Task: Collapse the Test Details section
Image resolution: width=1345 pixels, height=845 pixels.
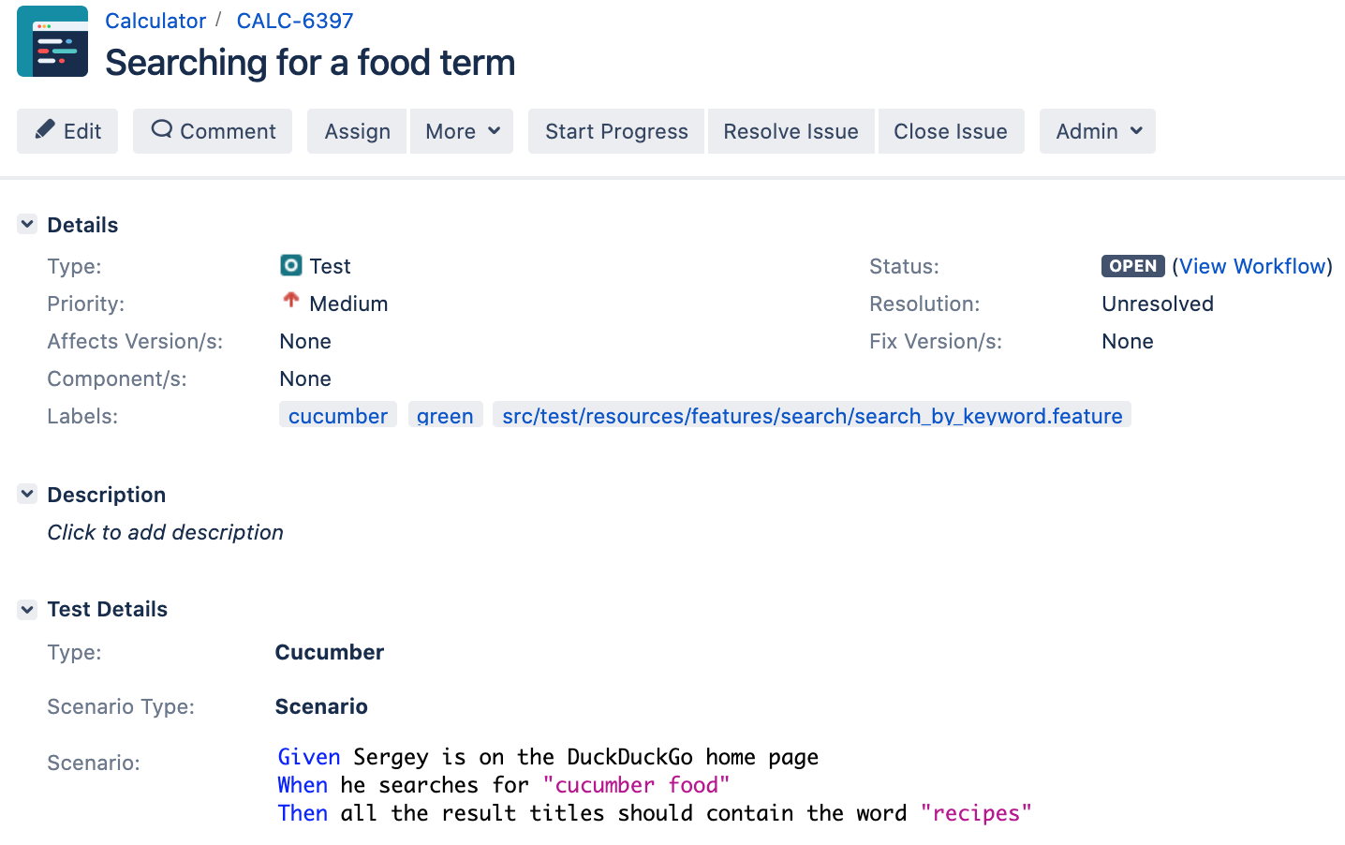Action: coord(27,609)
